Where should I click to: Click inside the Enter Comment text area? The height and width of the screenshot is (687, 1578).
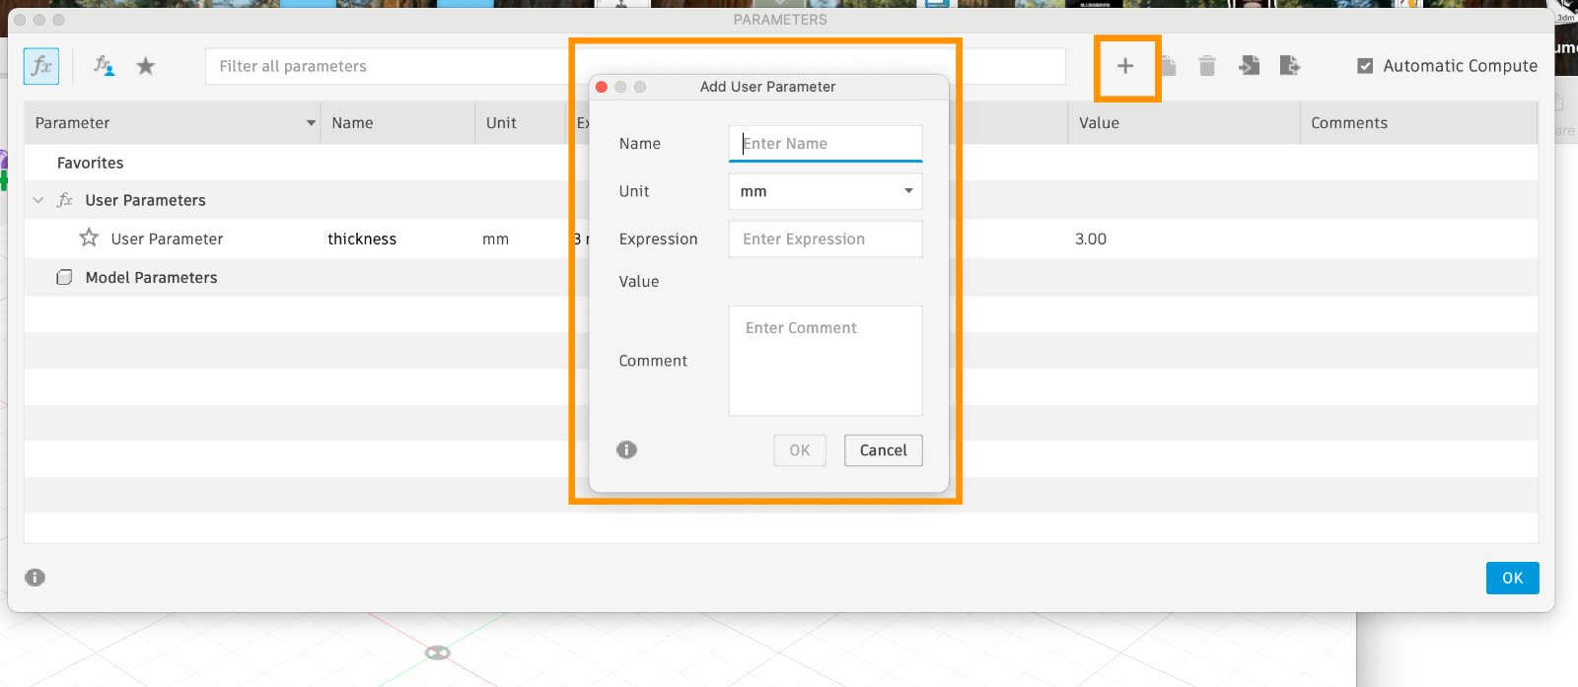pyautogui.click(x=825, y=361)
